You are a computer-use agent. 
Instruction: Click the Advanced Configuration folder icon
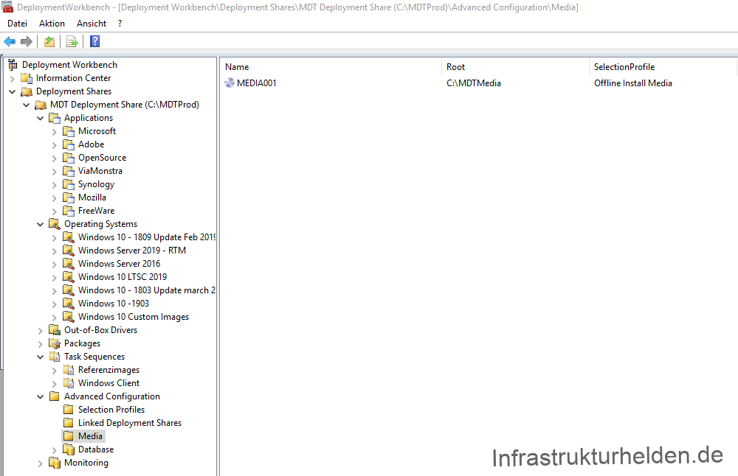pos(55,396)
